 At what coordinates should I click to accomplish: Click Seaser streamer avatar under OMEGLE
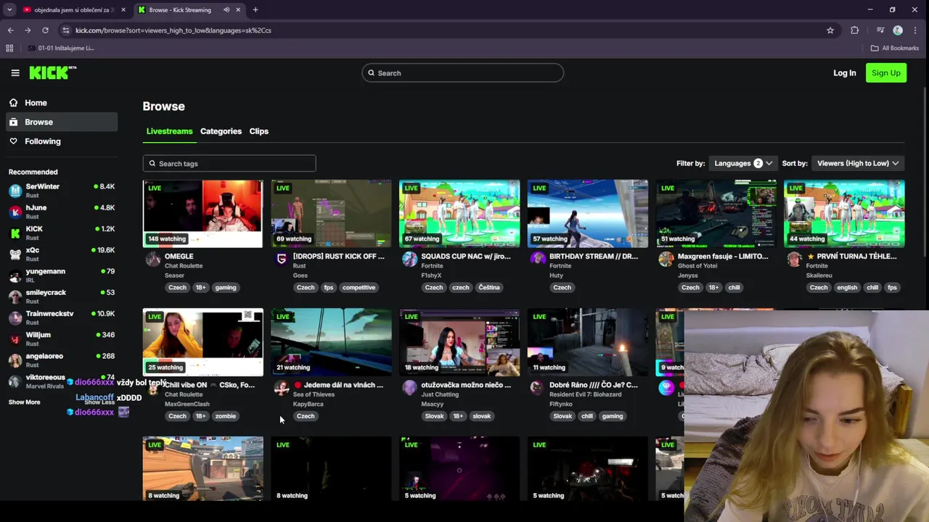click(153, 260)
